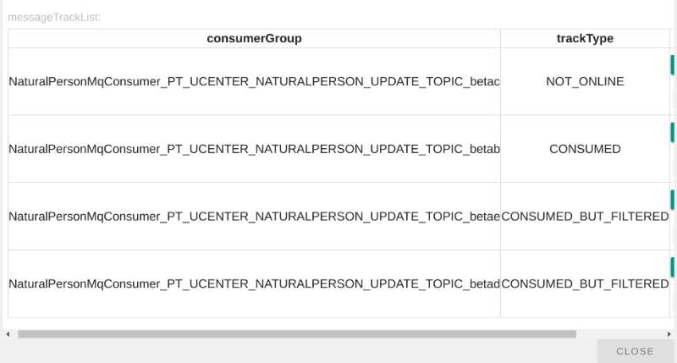Image resolution: width=677 pixels, height=363 pixels.
Task: Click green button in the NOT_ONLINE row
Action: point(672,65)
